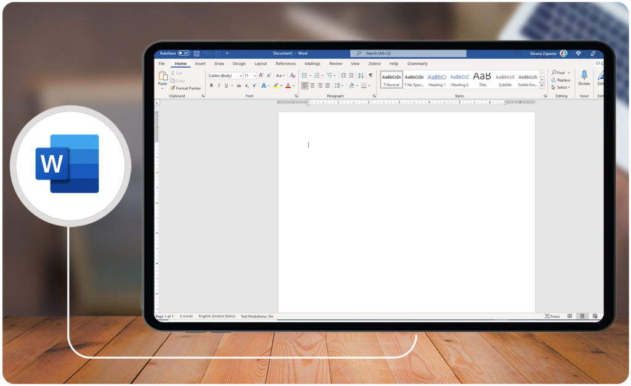631x386 pixels.
Task: Open the Select dropdown in Editing group
Action: tap(561, 88)
